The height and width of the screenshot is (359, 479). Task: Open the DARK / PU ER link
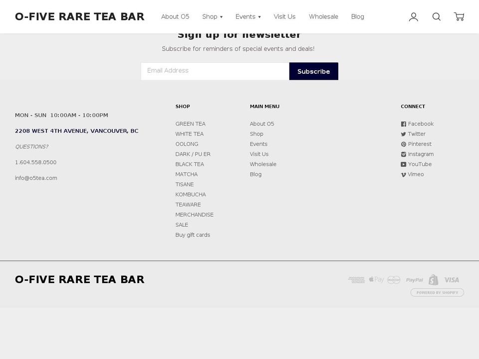point(193,154)
